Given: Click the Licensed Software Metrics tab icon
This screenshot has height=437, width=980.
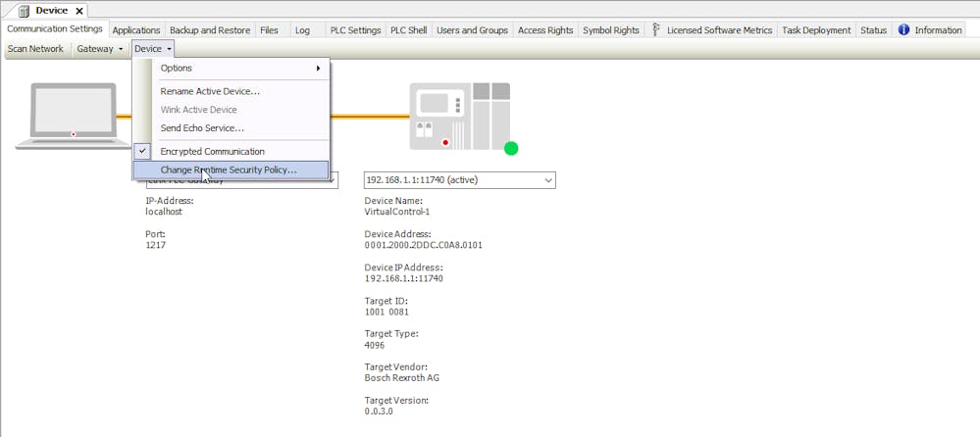Looking at the screenshot, I should coord(656,30).
